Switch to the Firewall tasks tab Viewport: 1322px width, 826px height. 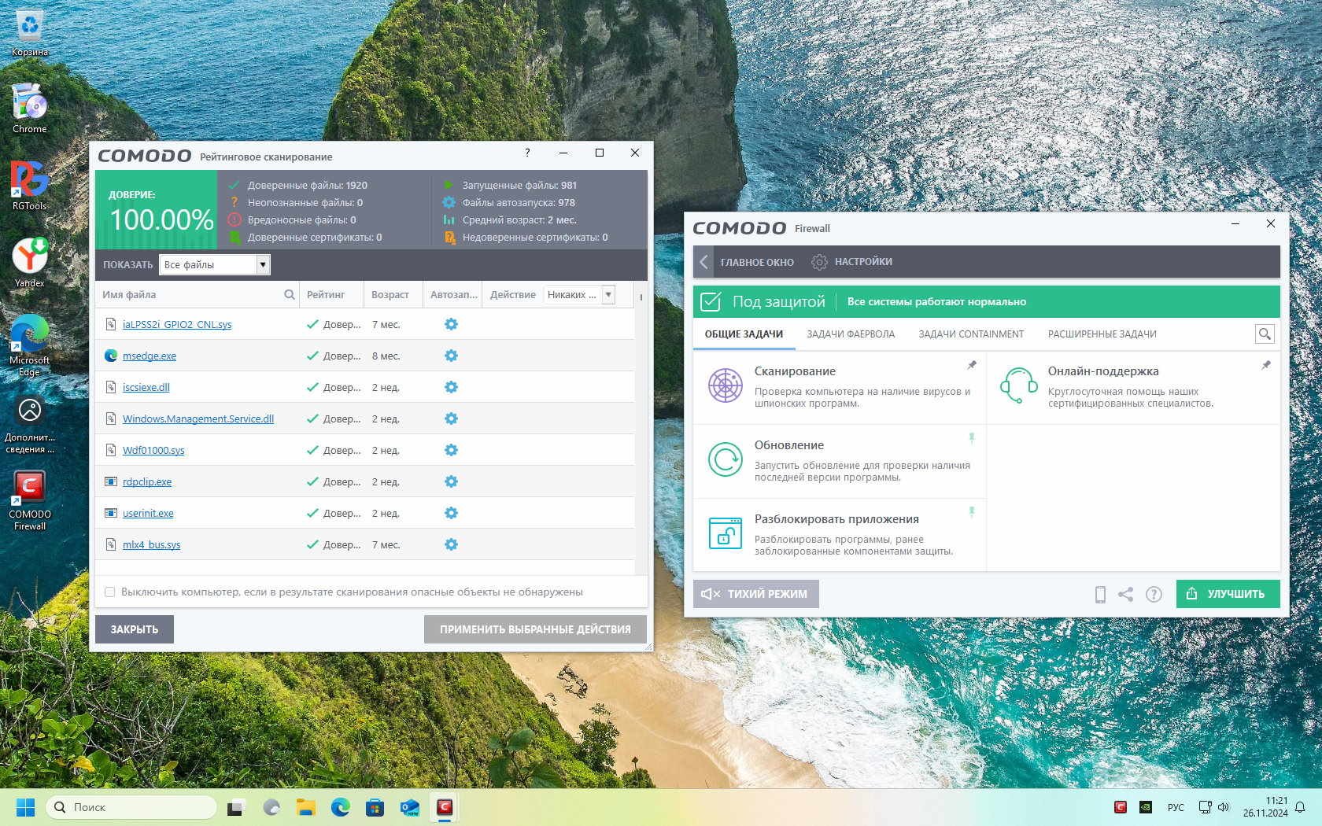[851, 334]
